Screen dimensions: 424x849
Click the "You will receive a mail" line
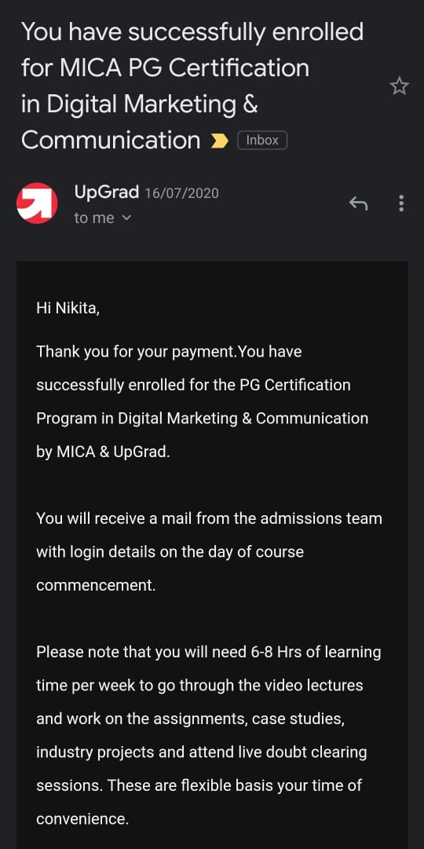pos(209,518)
